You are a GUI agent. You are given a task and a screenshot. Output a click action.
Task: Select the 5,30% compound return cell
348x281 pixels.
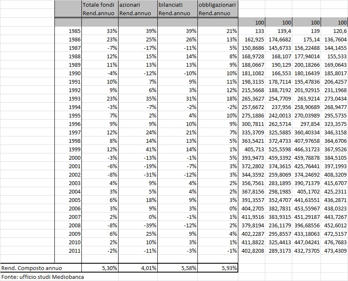click(x=99, y=268)
